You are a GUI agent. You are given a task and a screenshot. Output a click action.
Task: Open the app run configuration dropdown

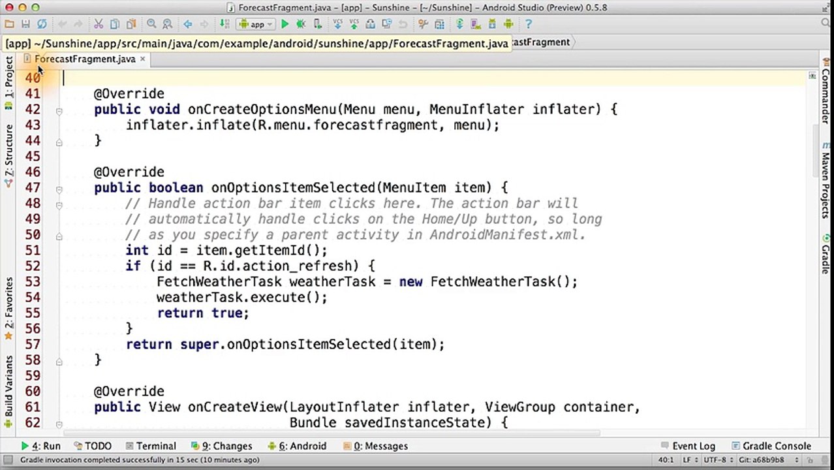click(x=255, y=24)
